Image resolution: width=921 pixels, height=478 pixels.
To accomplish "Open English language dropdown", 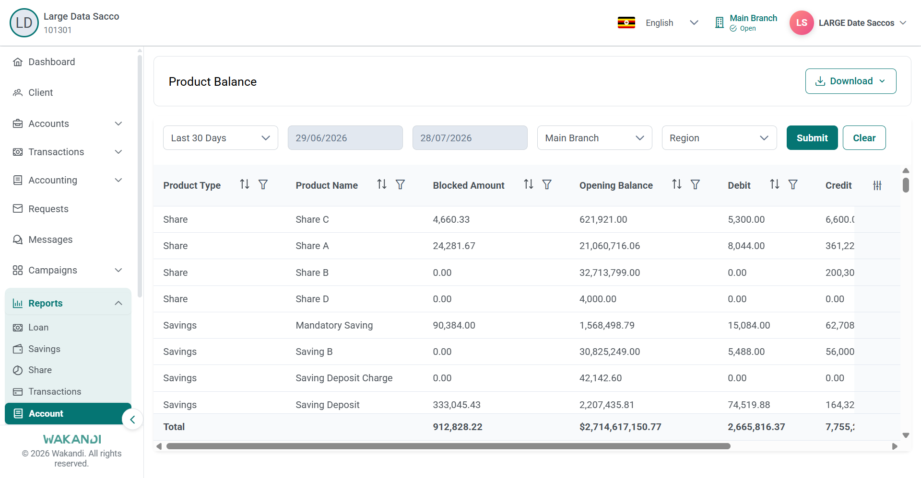I will tap(672, 23).
